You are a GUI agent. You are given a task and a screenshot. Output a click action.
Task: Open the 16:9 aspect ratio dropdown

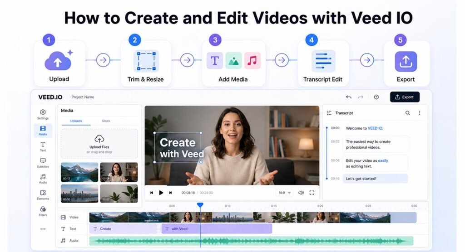(x=284, y=193)
